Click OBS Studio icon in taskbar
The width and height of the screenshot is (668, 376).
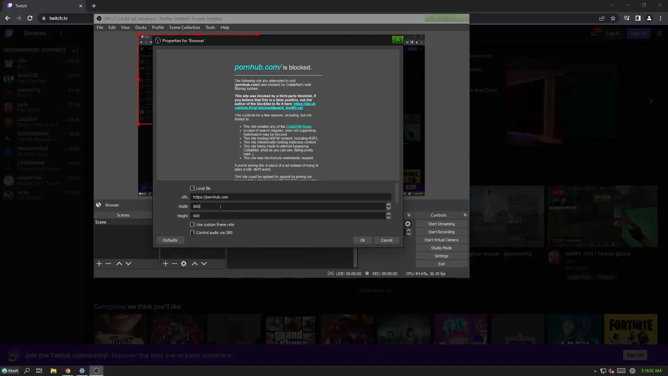click(x=96, y=371)
